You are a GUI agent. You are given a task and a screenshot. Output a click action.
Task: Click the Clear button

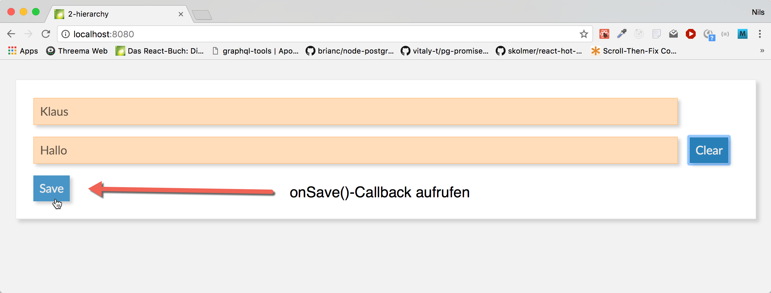[709, 150]
